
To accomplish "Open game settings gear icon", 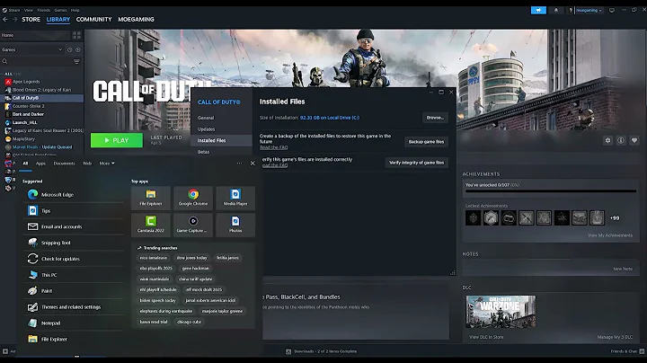I will 607,141.
